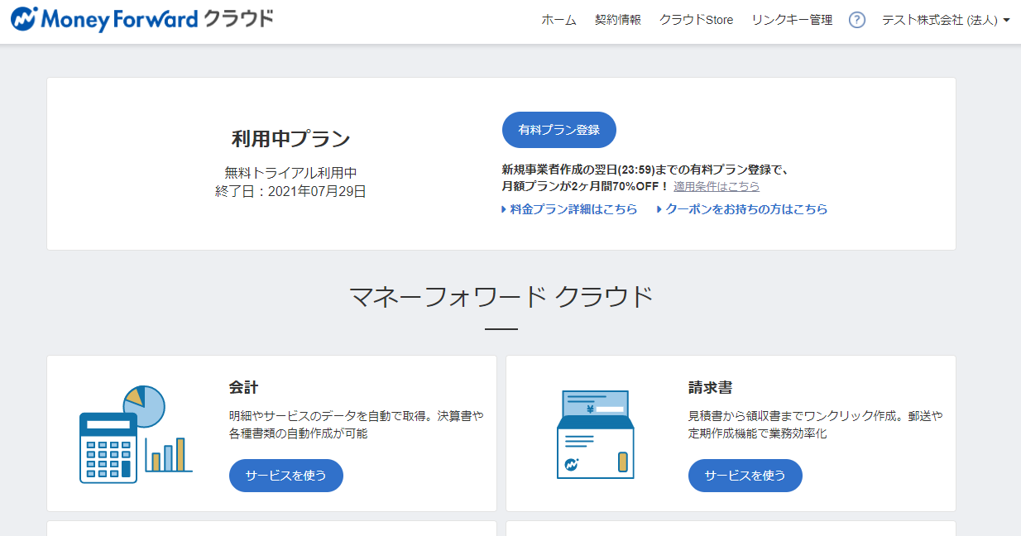Screen dimensions: 1021x536
Task: Open クラウドStore in top navigation
Action: tap(696, 20)
